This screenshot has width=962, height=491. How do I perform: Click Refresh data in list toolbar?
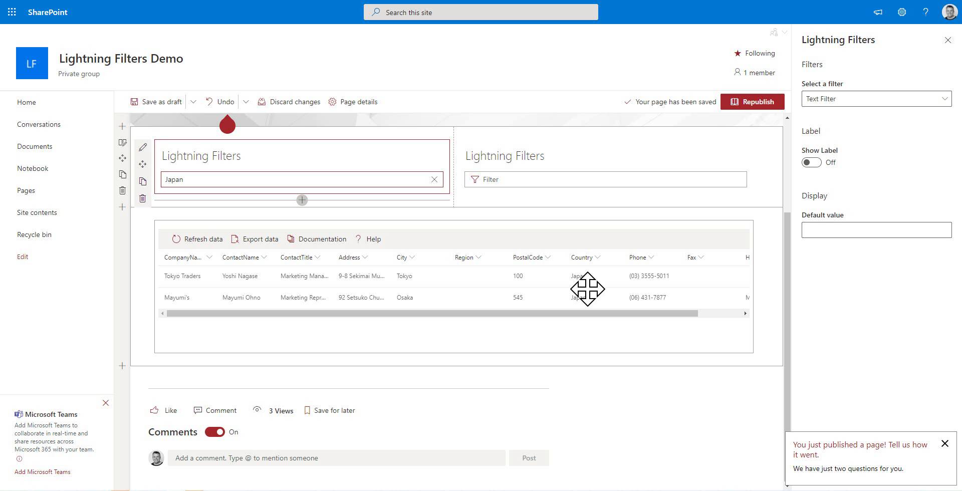[197, 239]
